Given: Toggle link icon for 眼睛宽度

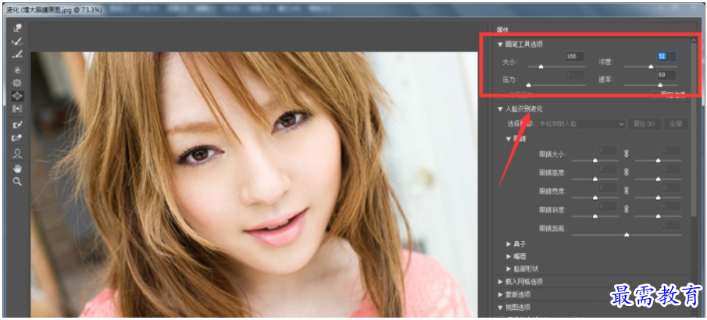Looking at the screenshot, I should tap(626, 190).
